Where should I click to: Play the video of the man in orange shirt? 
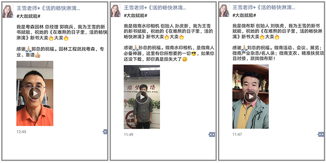pos(35,94)
